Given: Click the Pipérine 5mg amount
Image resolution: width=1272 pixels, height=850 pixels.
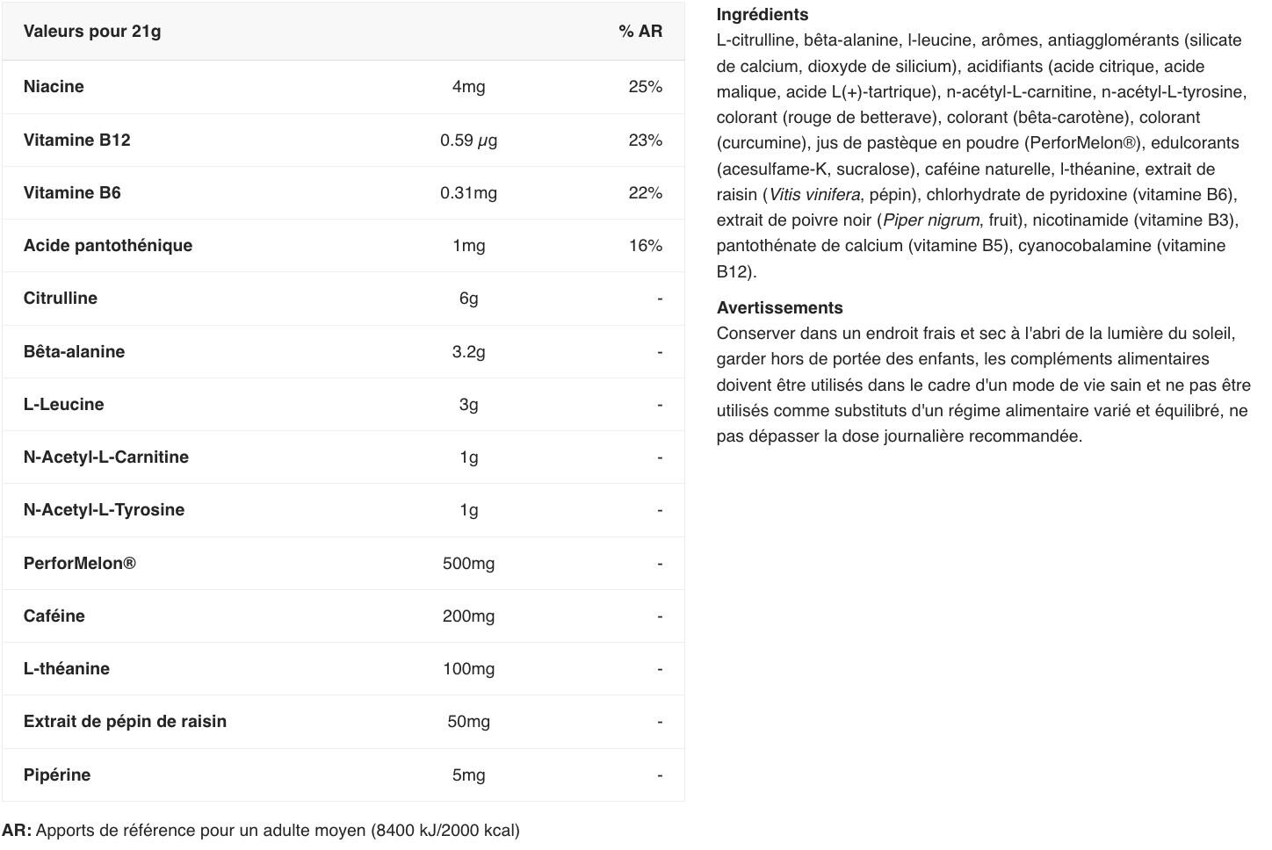Looking at the screenshot, I should (x=468, y=775).
